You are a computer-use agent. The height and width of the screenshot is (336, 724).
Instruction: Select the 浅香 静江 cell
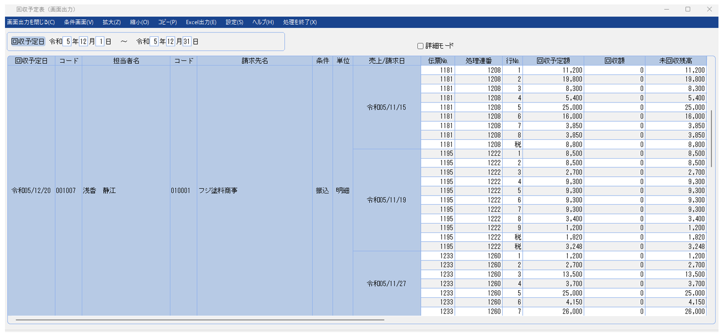click(x=126, y=191)
